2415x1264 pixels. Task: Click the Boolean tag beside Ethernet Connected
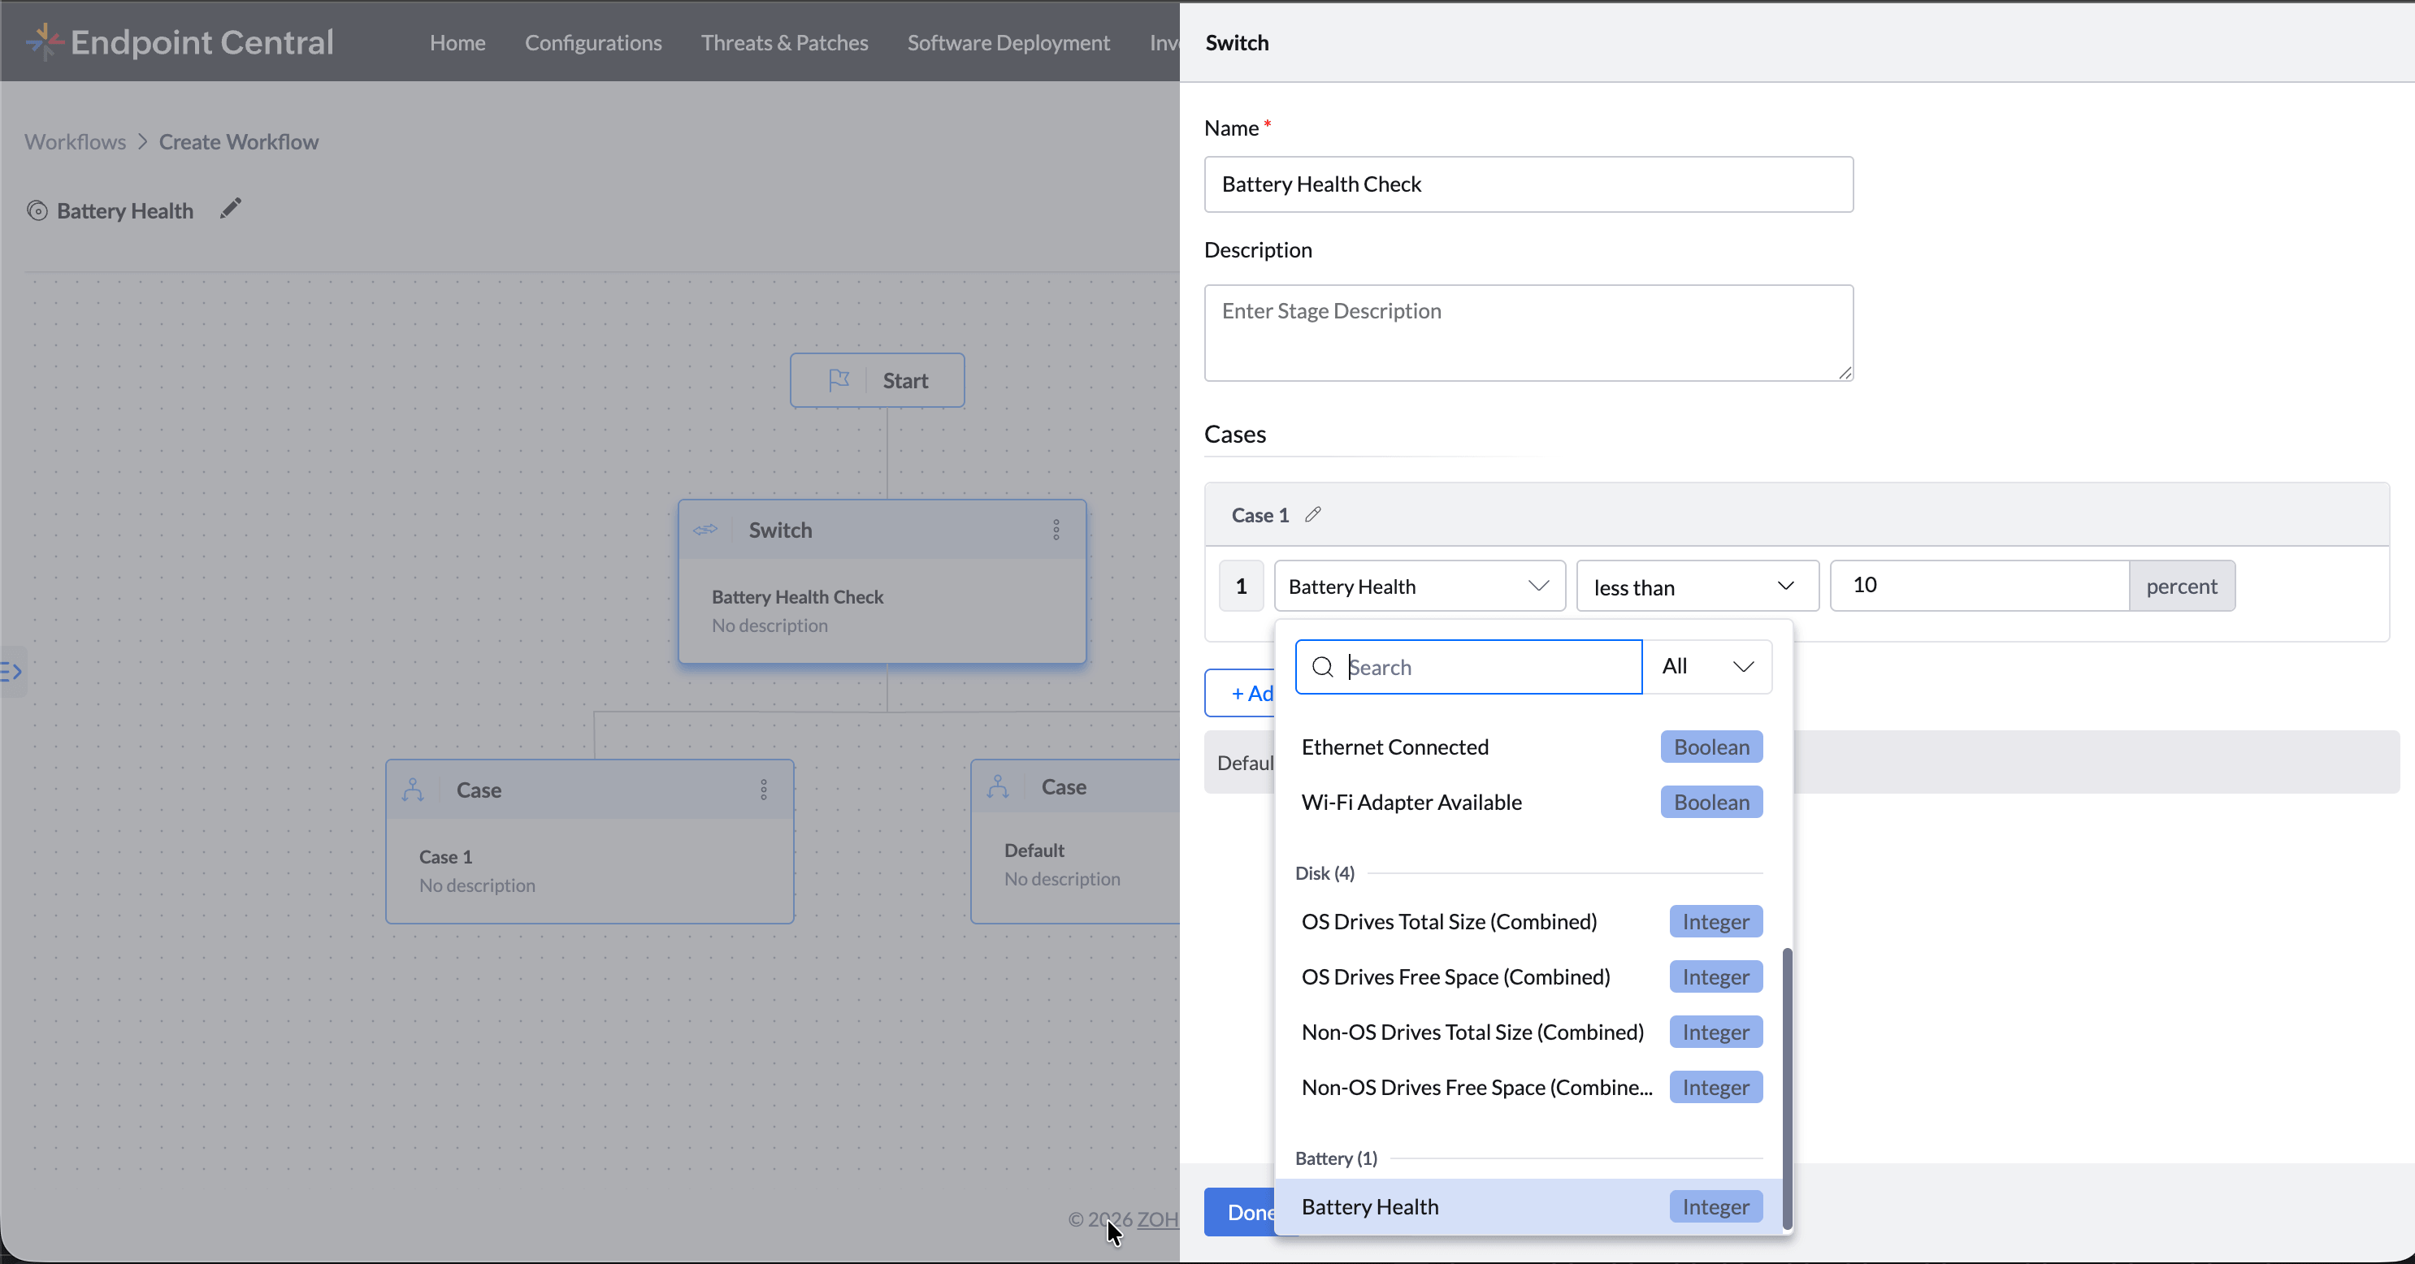click(x=1712, y=747)
